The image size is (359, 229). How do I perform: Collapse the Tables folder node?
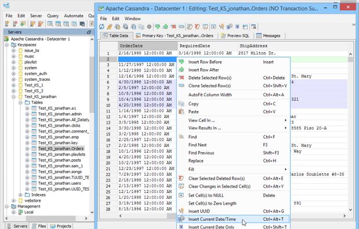(x=20, y=102)
